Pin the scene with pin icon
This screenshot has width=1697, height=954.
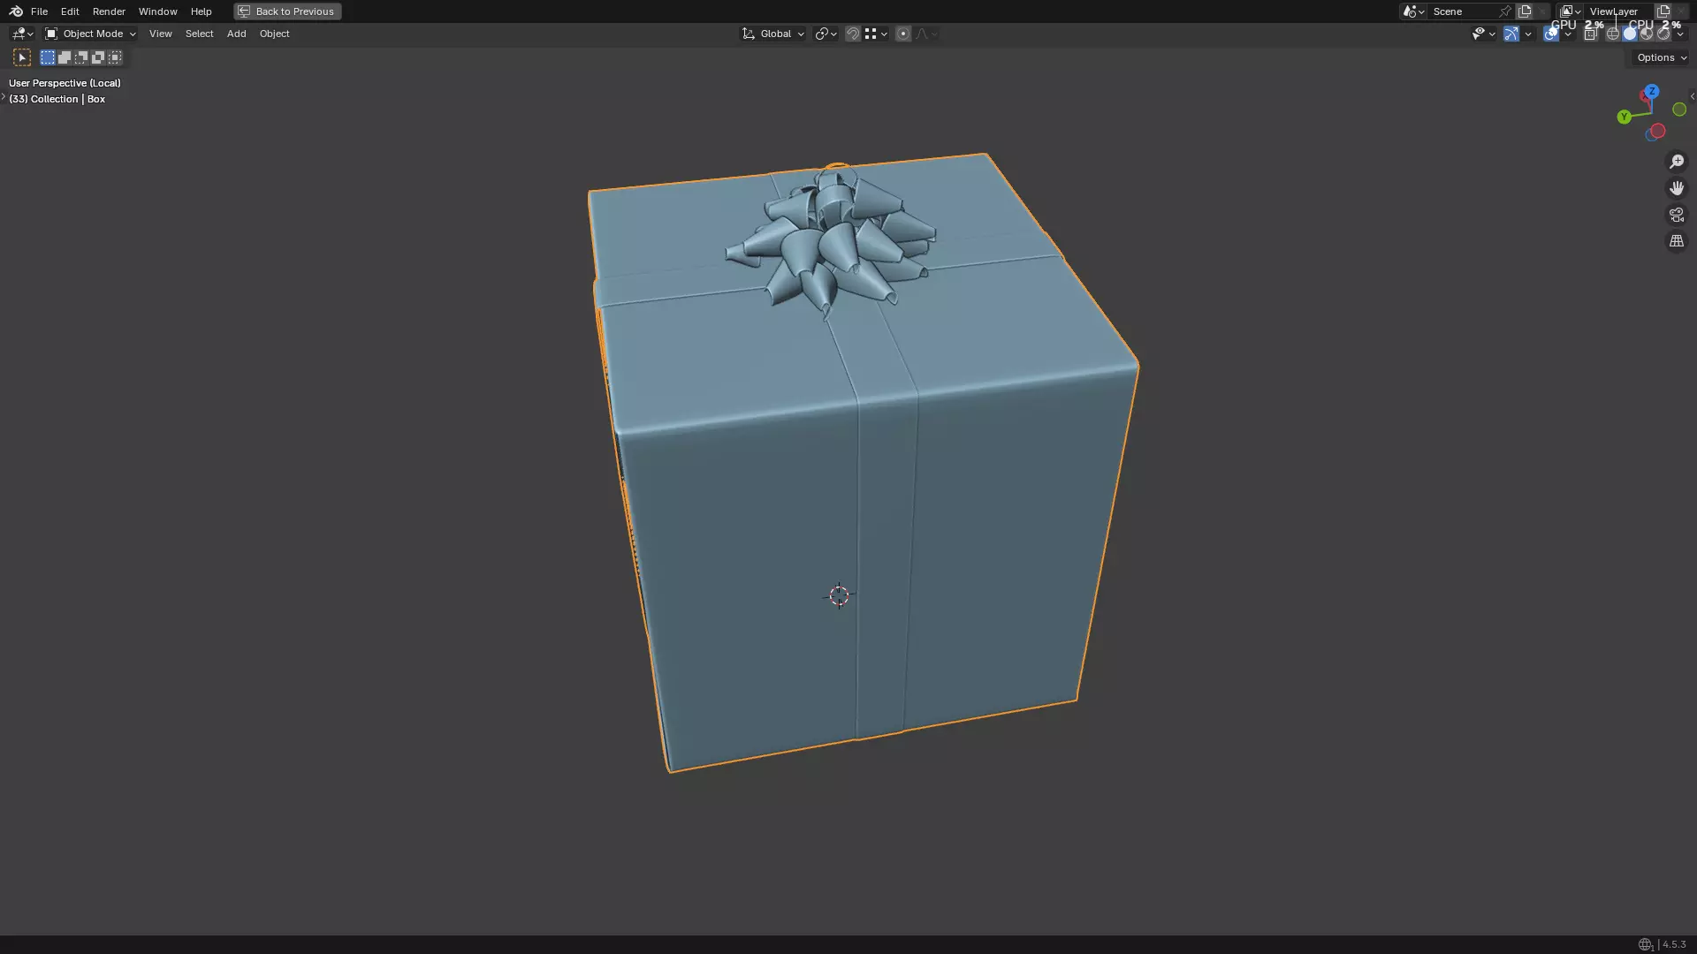(x=1505, y=11)
